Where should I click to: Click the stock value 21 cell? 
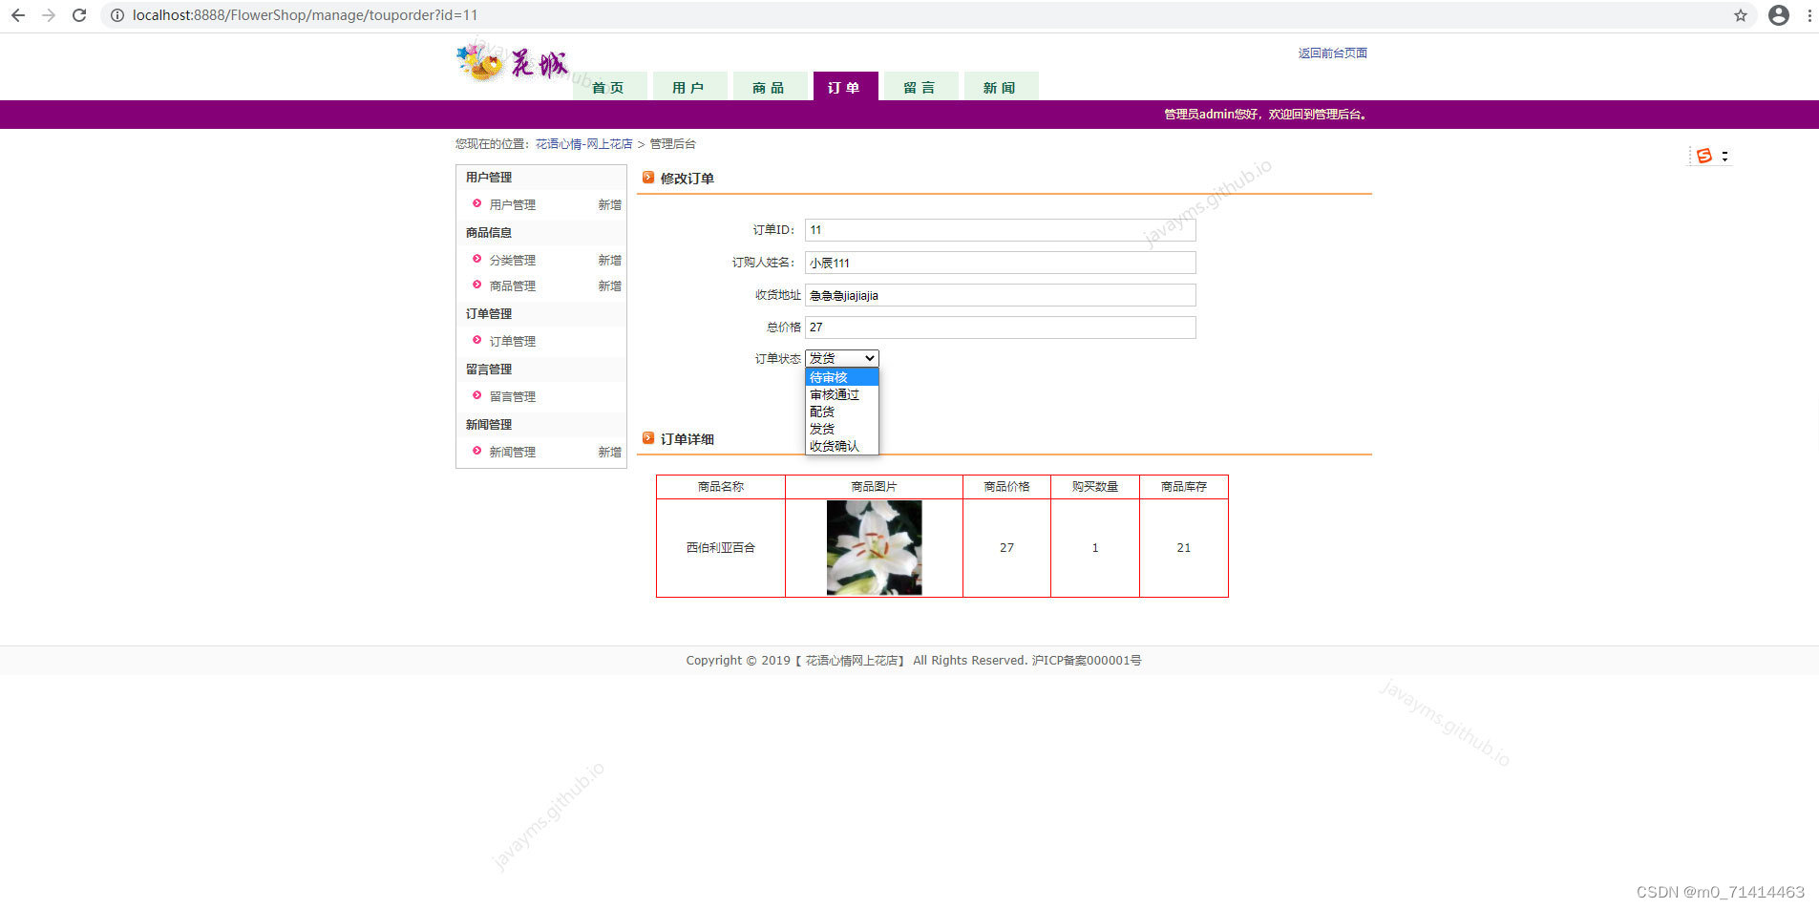click(x=1184, y=548)
